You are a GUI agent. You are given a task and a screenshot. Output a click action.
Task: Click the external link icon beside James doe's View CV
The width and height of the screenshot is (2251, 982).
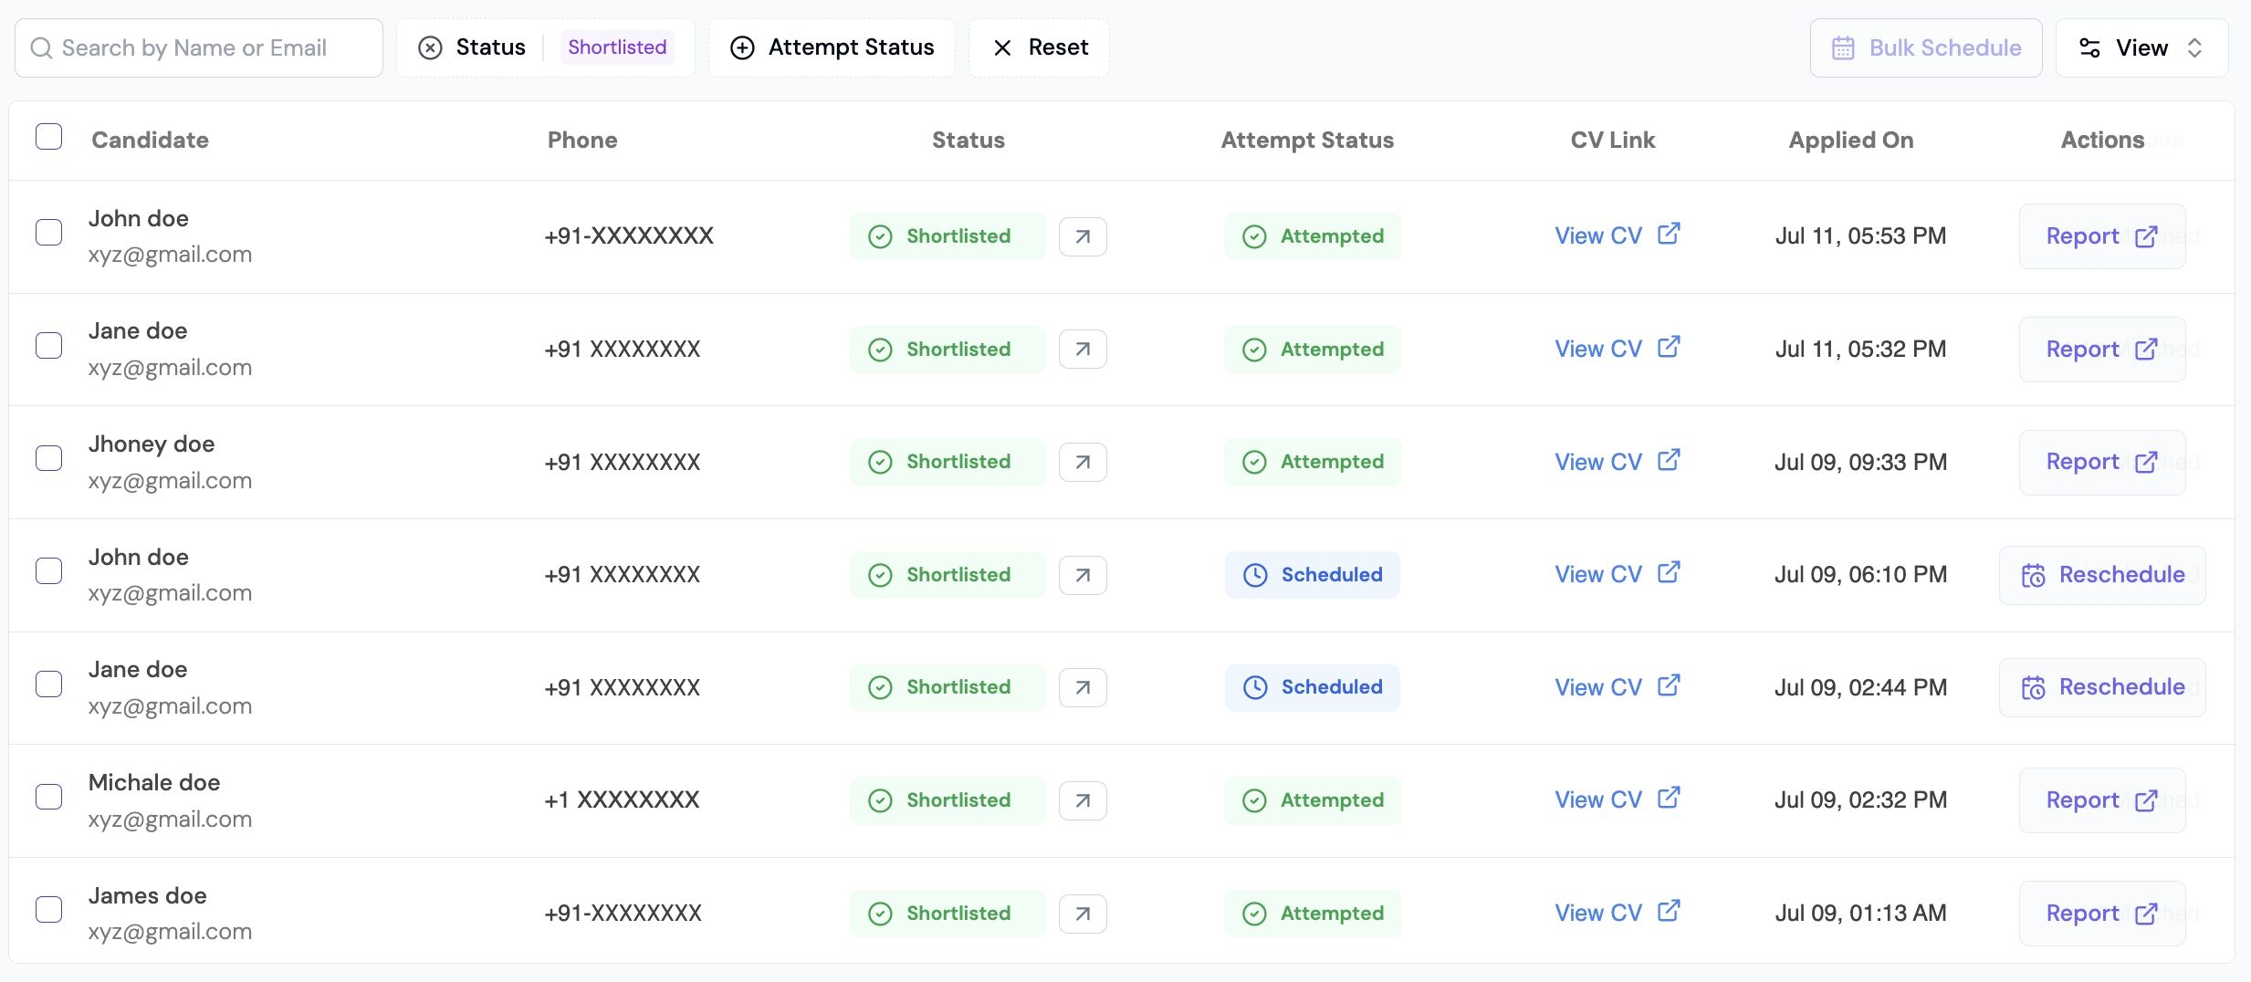click(1669, 911)
